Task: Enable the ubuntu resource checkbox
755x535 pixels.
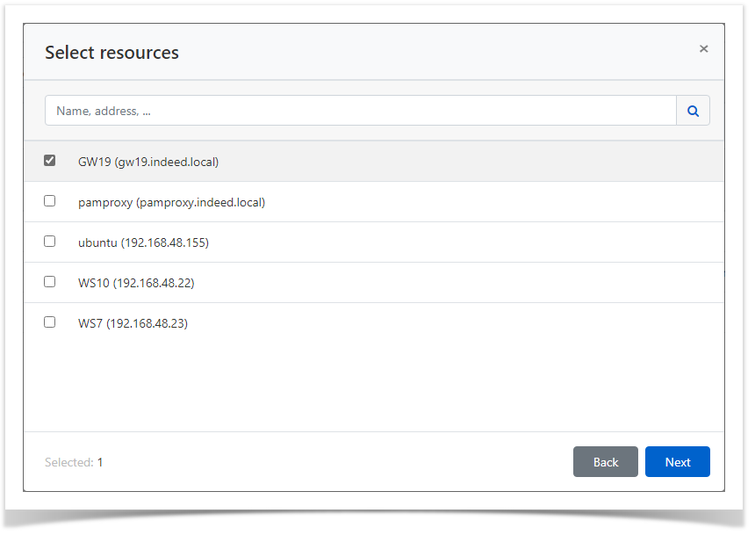Action: pyautogui.click(x=50, y=242)
